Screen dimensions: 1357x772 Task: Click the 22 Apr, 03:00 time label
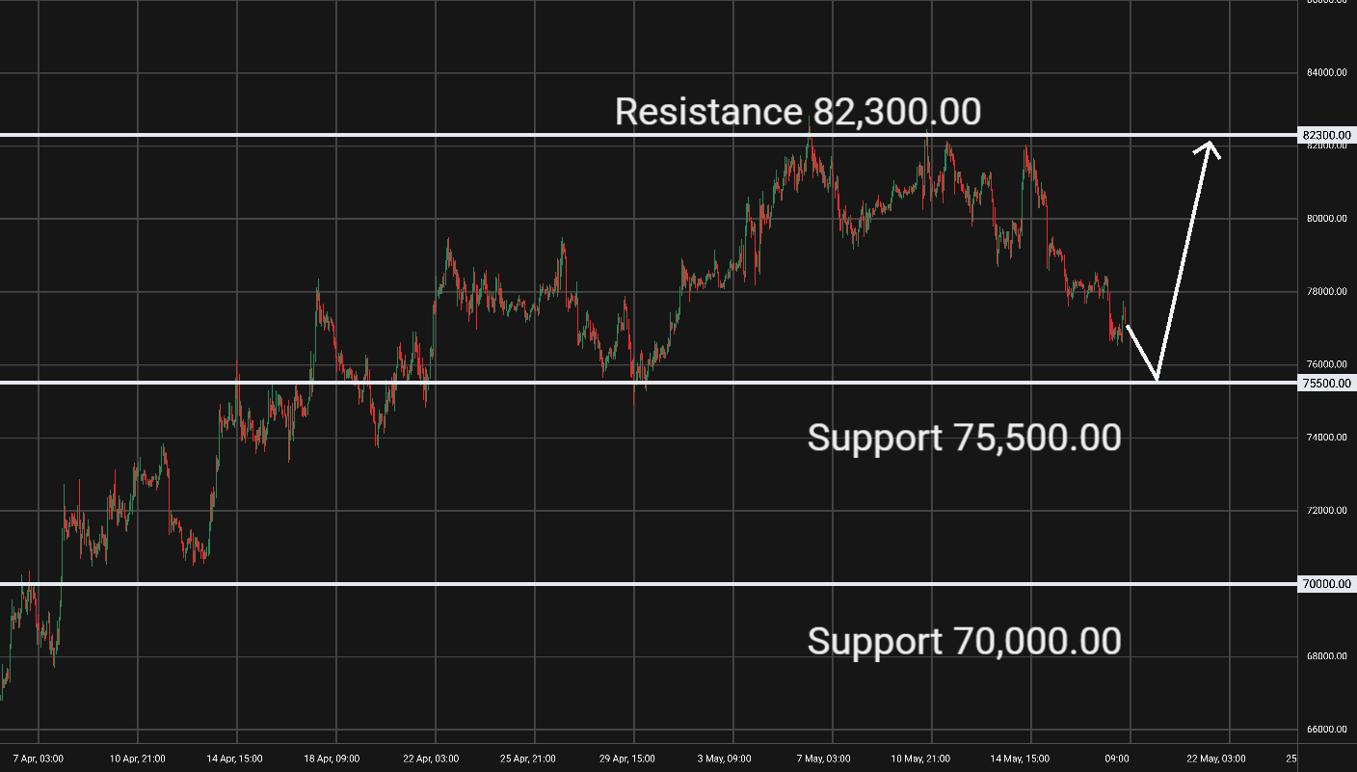431,759
